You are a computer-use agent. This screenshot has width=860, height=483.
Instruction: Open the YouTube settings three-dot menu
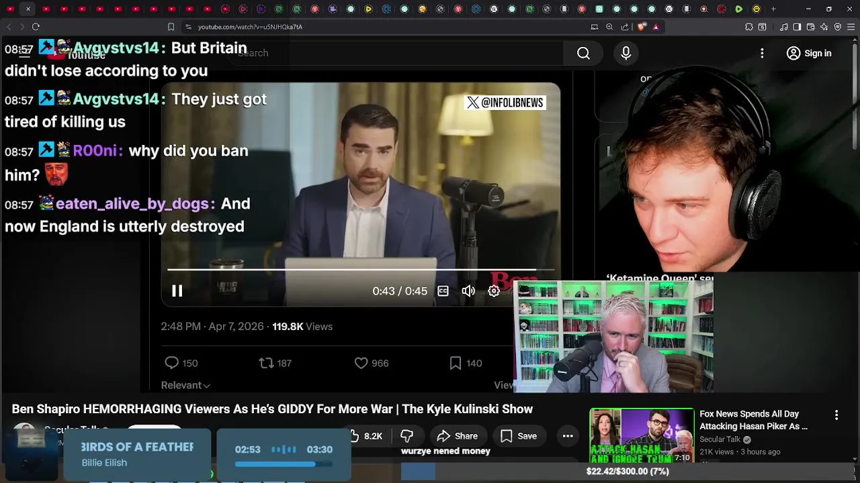pos(762,53)
